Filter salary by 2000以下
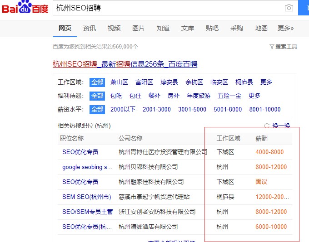Image resolution: width=309 pixels, height=242 pixels. click(123, 109)
